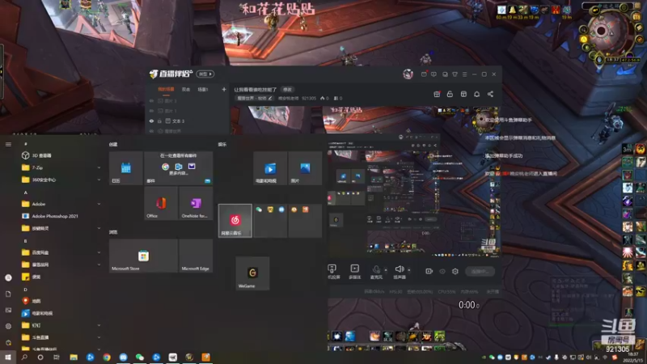Click the 扬声器 speaker icon
The width and height of the screenshot is (647, 364).
(x=399, y=271)
